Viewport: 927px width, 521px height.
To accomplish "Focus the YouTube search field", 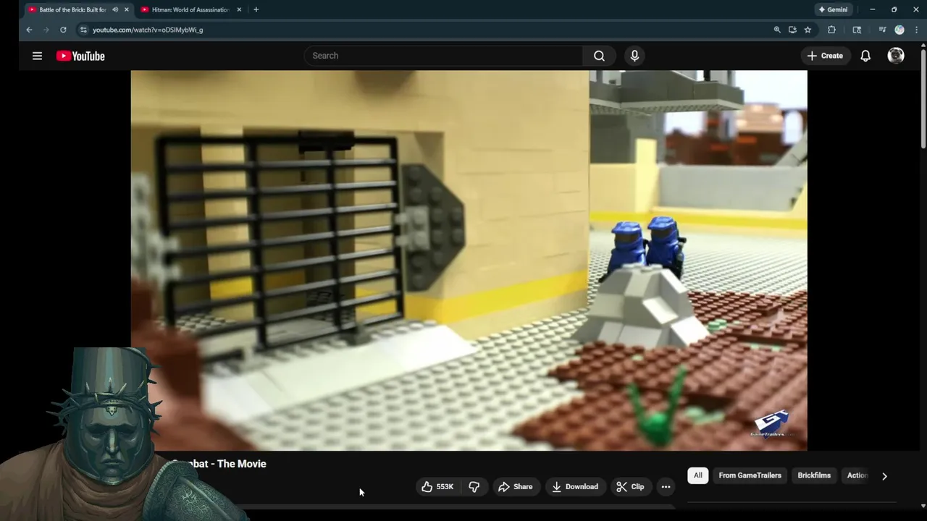I will (443, 56).
